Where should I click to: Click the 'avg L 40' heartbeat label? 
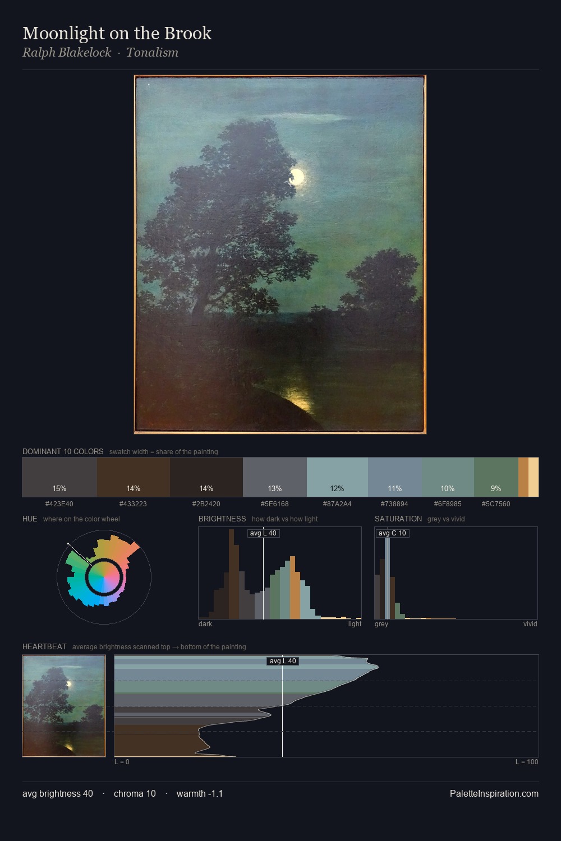[283, 661]
